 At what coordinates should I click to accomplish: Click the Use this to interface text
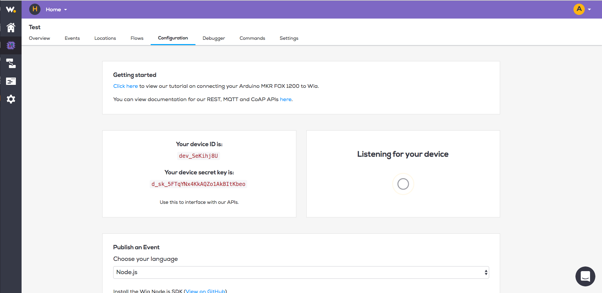199,202
